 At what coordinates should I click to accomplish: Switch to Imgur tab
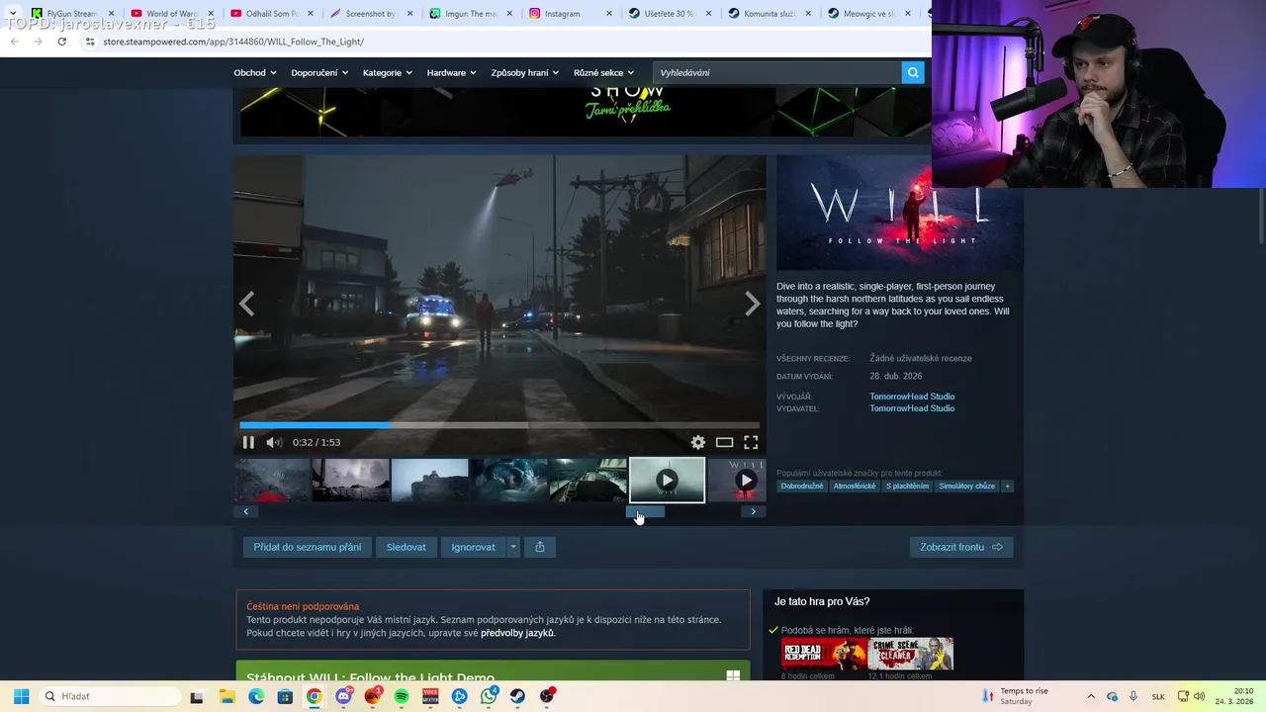(470, 14)
